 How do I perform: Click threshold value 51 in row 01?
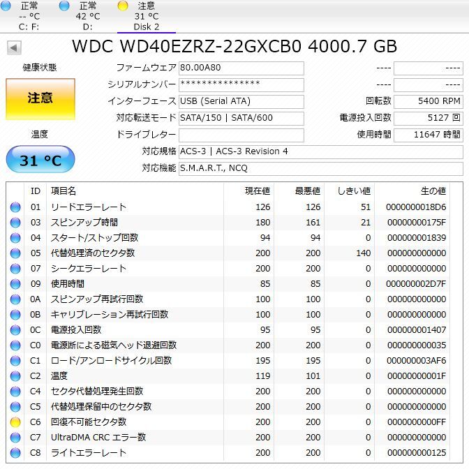pyautogui.click(x=366, y=207)
